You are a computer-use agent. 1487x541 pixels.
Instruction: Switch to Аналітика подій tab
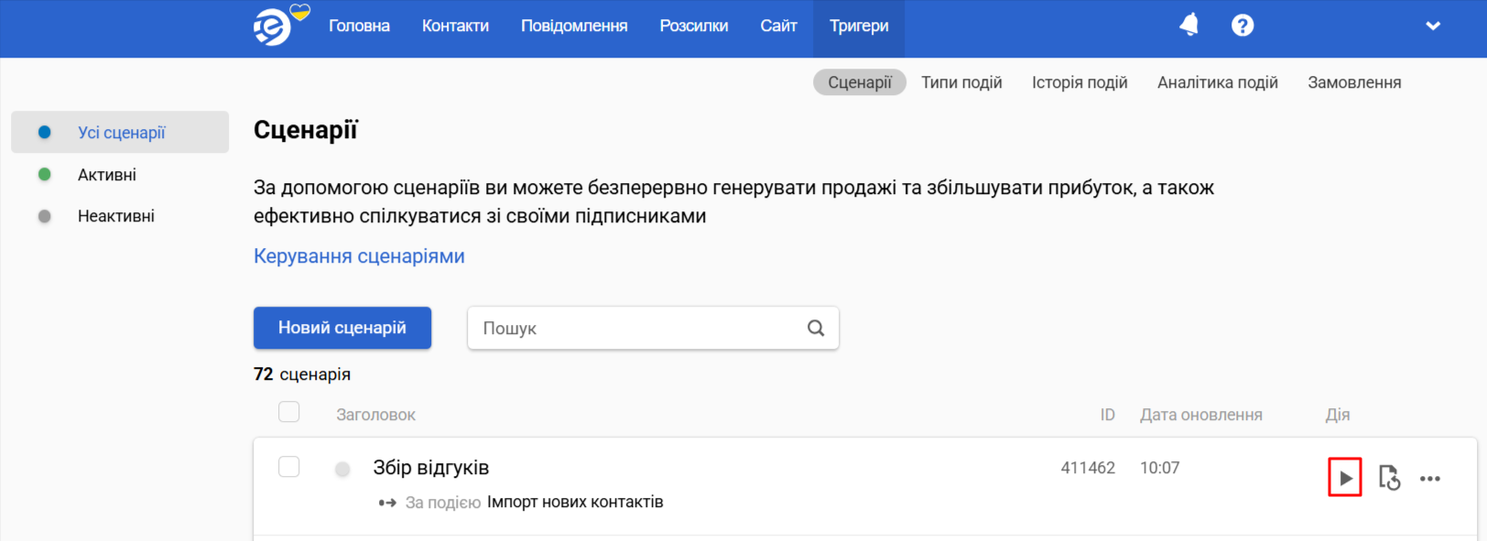pos(1218,82)
